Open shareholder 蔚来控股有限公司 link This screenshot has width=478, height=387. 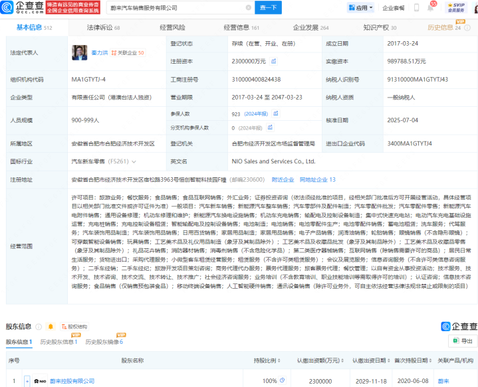click(72, 381)
